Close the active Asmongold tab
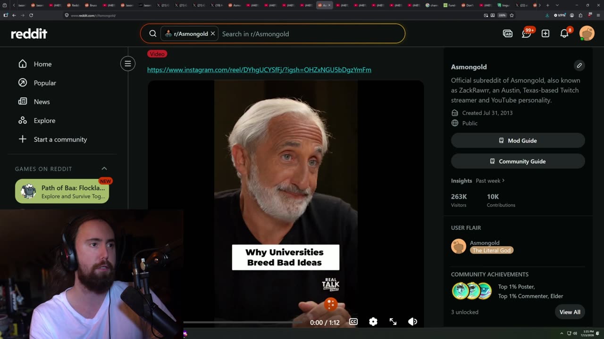 [329, 5]
